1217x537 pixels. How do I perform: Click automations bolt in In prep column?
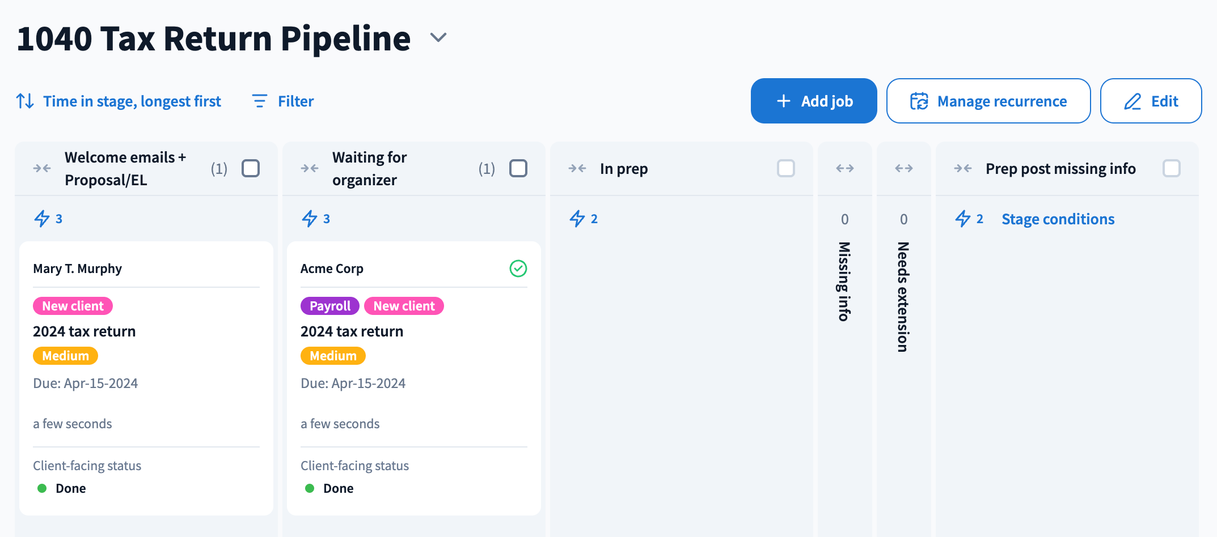pyautogui.click(x=577, y=219)
